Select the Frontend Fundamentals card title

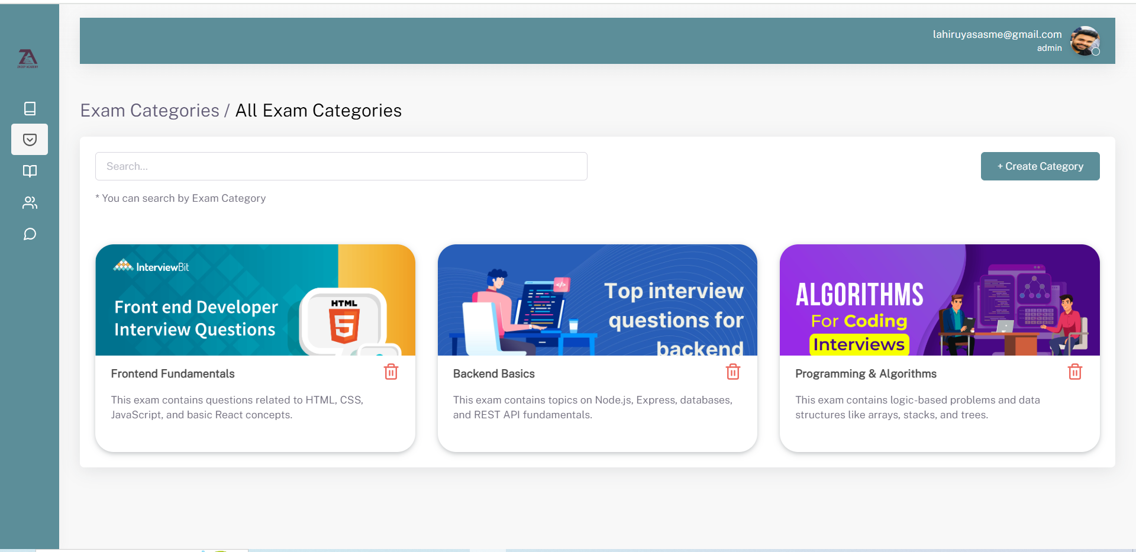[173, 374]
